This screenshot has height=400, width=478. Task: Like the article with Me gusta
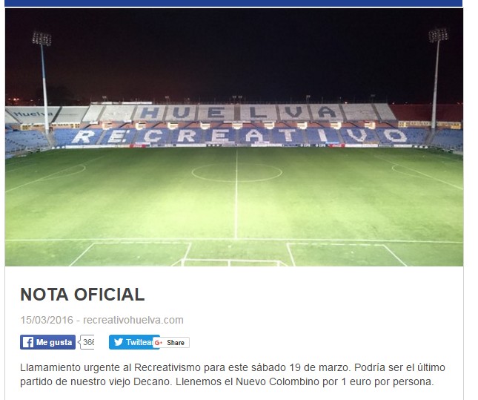(48, 342)
